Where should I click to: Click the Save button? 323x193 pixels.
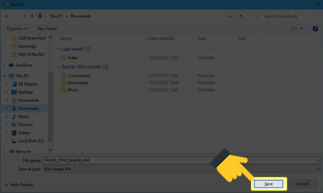268,184
